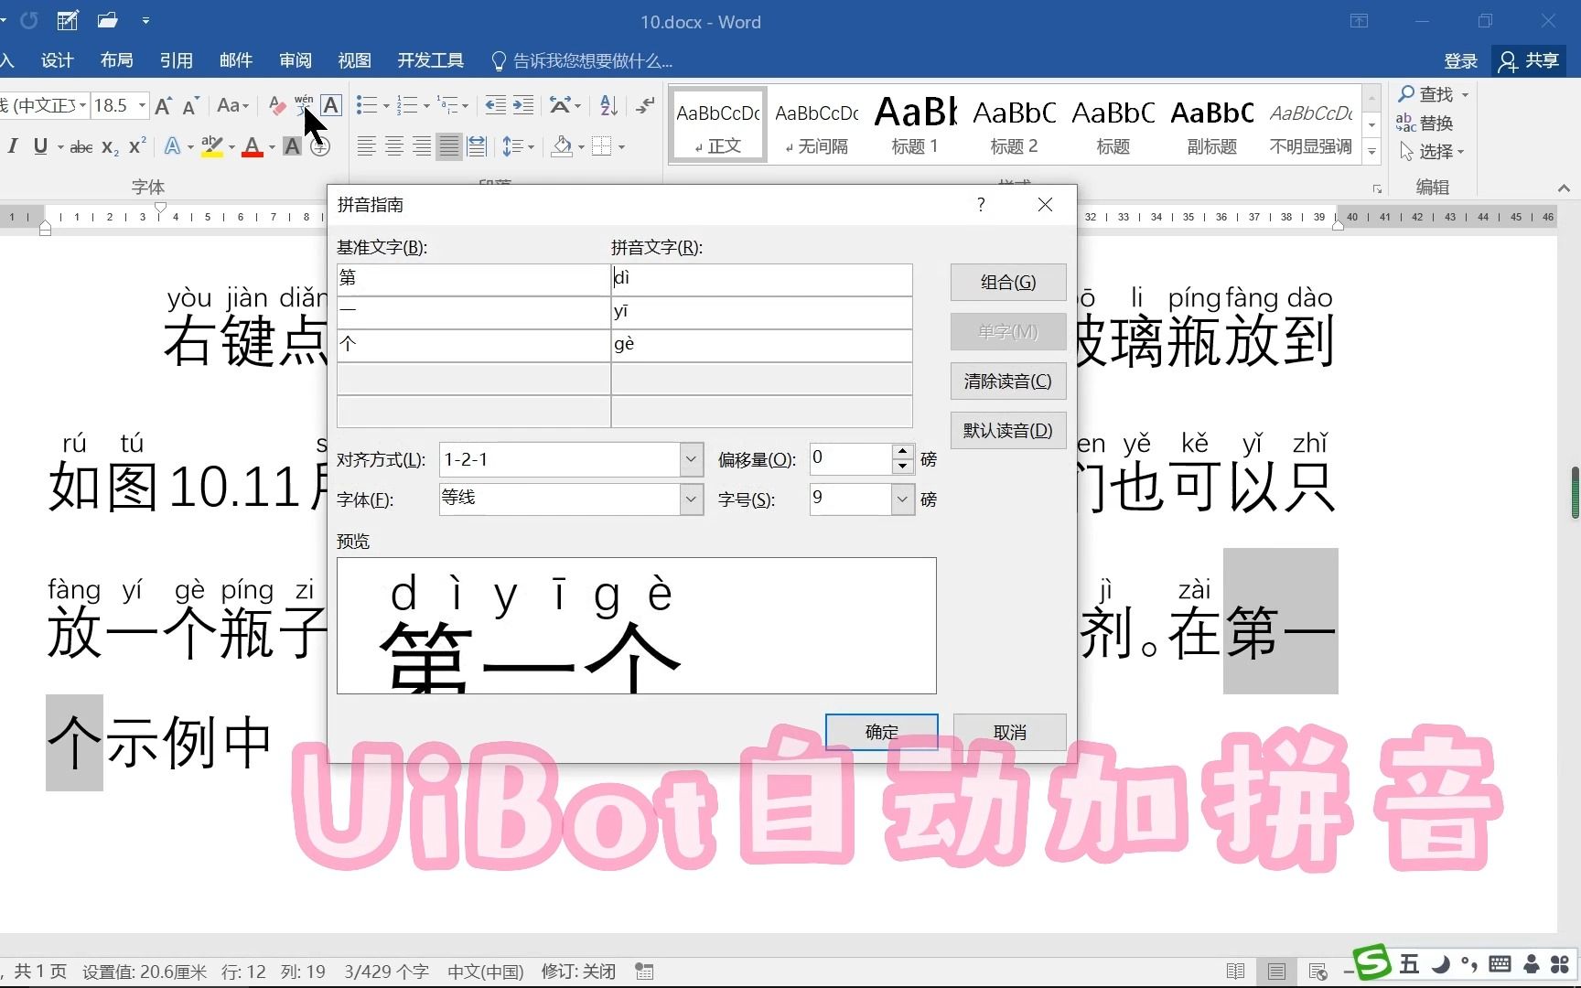
Task: Open the font size dropdown showing 18.5
Action: pos(142,105)
